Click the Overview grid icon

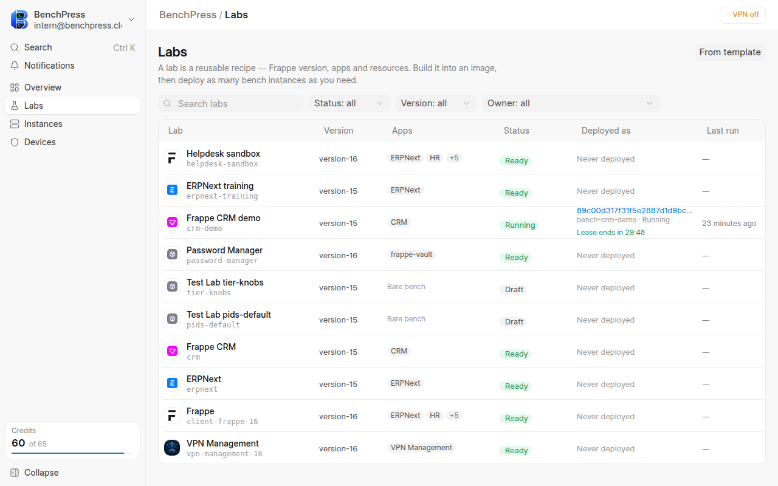click(15, 87)
